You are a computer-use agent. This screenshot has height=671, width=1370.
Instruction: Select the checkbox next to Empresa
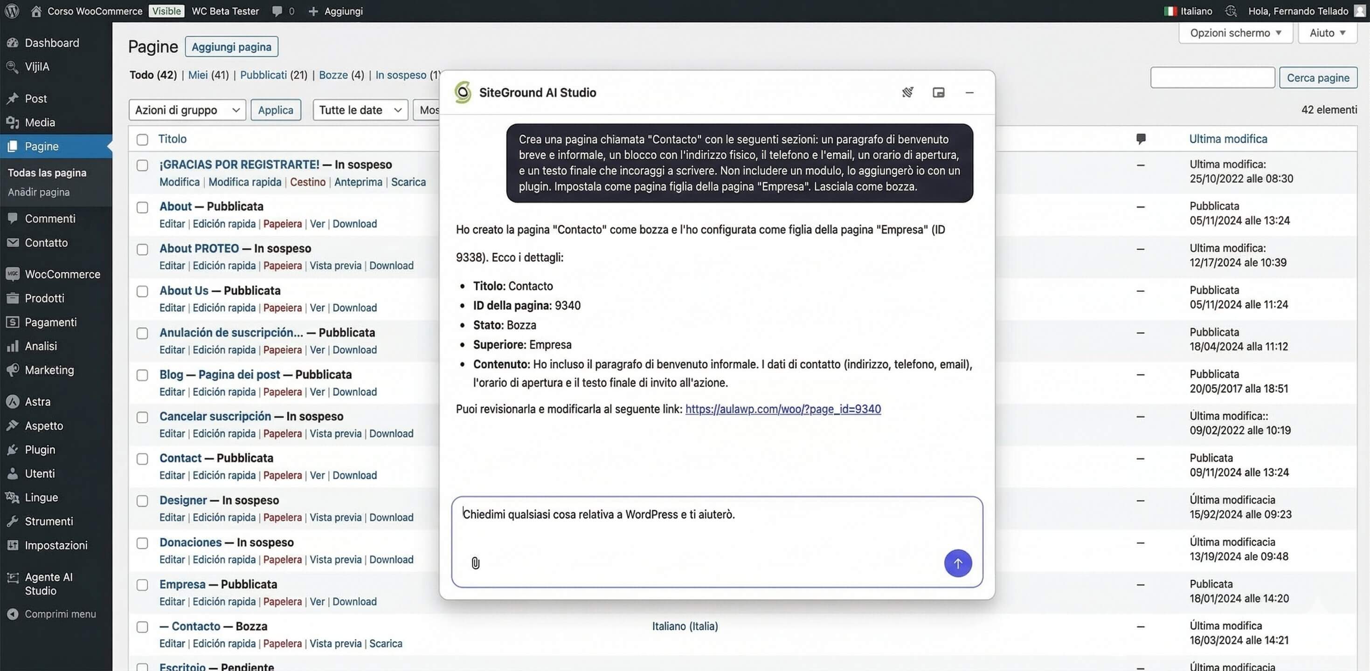[x=142, y=585]
